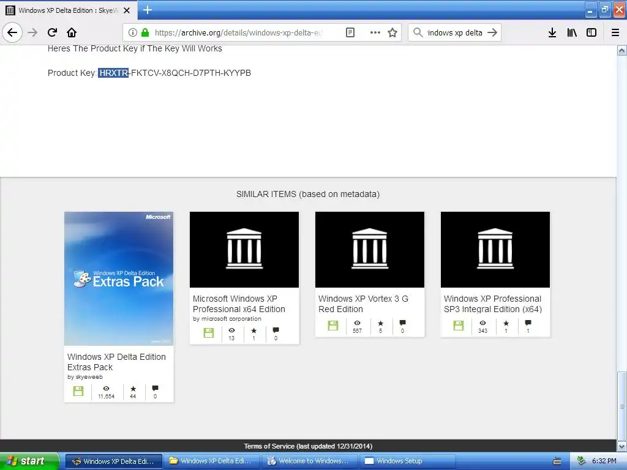Viewport: 627px width, 470px height.
Task: Click the vertical scrollbar thumb
Action: tap(622, 406)
